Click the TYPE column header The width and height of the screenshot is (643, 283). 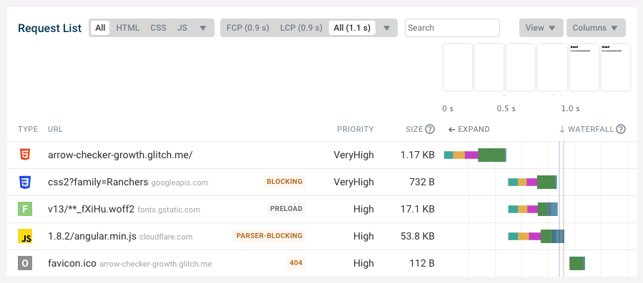tap(28, 129)
